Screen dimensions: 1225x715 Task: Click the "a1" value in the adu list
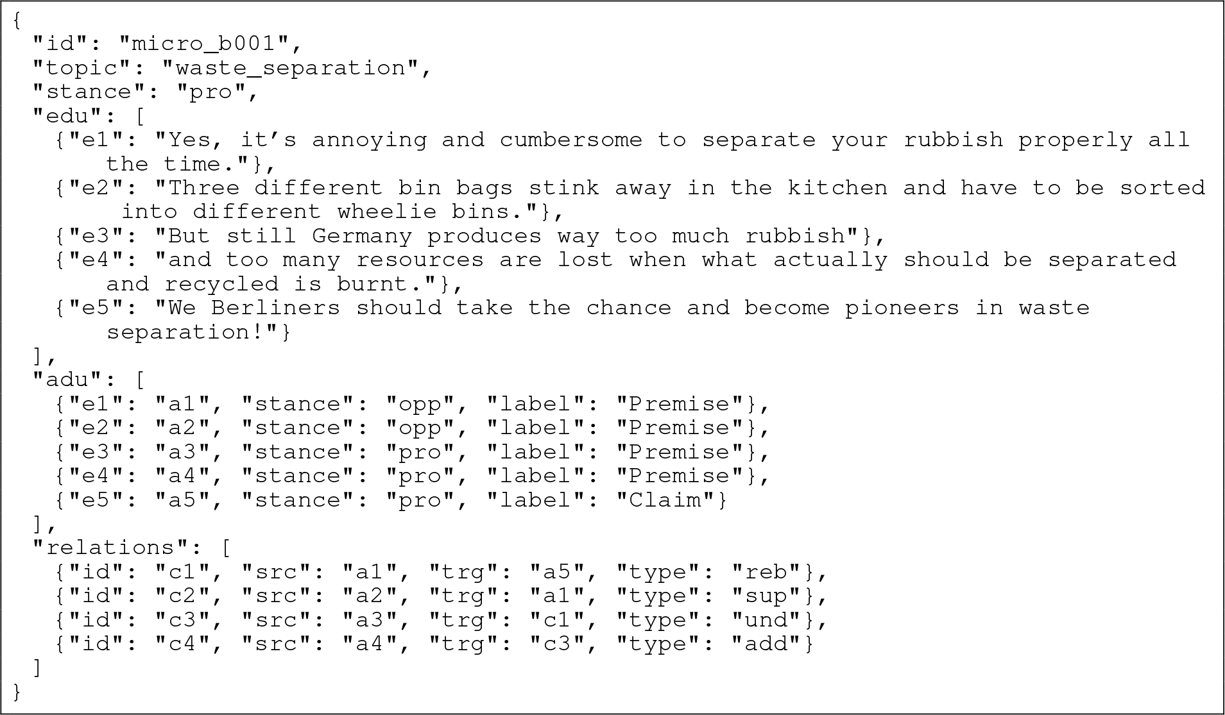point(184,404)
